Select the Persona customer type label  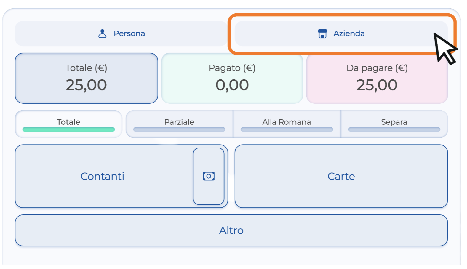click(129, 33)
